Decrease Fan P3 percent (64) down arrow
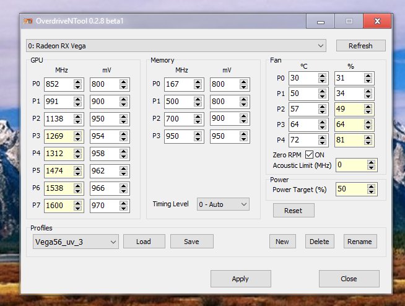 coord(368,127)
